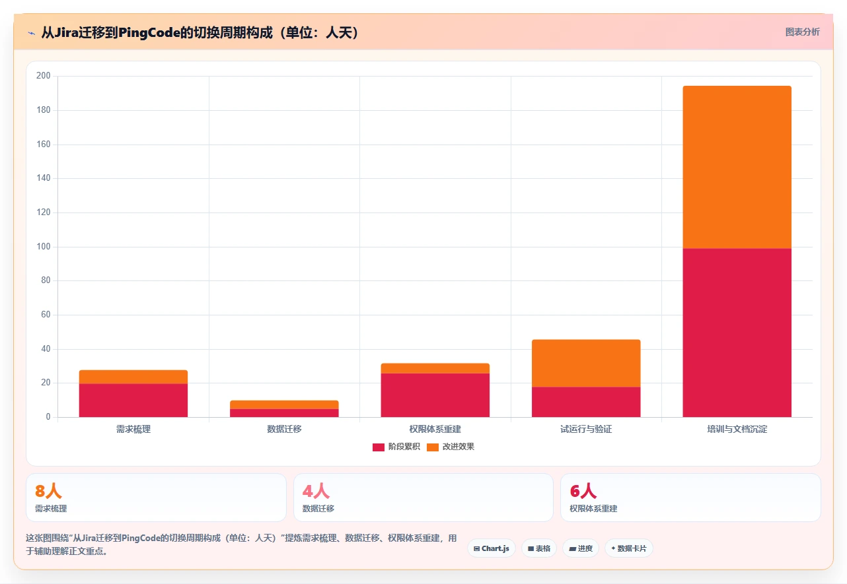Viewport: 847px width, 584px height.
Task: Click the 改进效果 legend text
Action: click(x=459, y=447)
